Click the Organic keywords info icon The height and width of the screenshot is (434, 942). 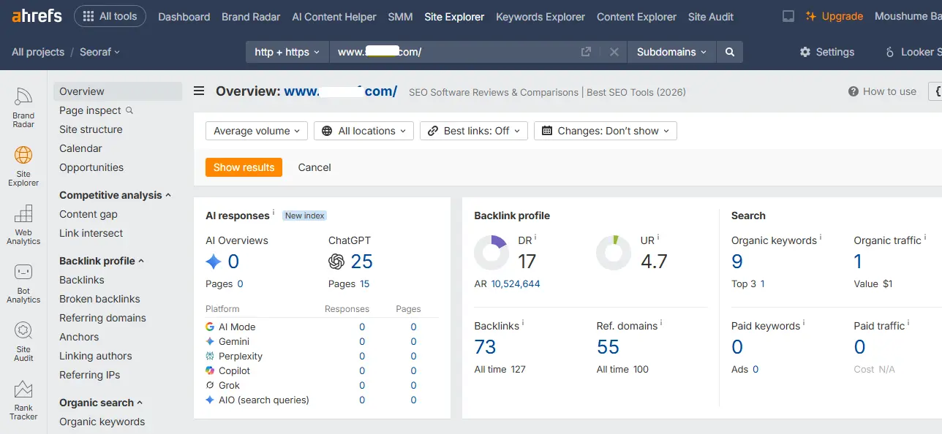tap(821, 237)
